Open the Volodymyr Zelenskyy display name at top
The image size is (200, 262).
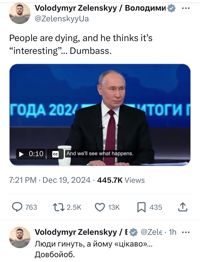click(x=101, y=8)
